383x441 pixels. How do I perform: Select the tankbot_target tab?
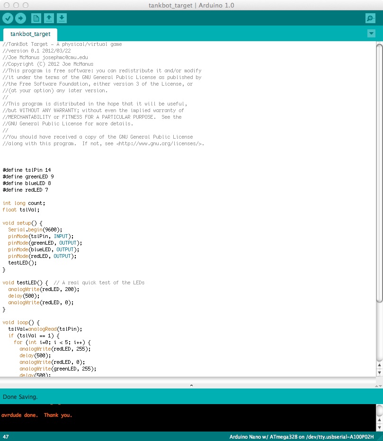(x=30, y=35)
